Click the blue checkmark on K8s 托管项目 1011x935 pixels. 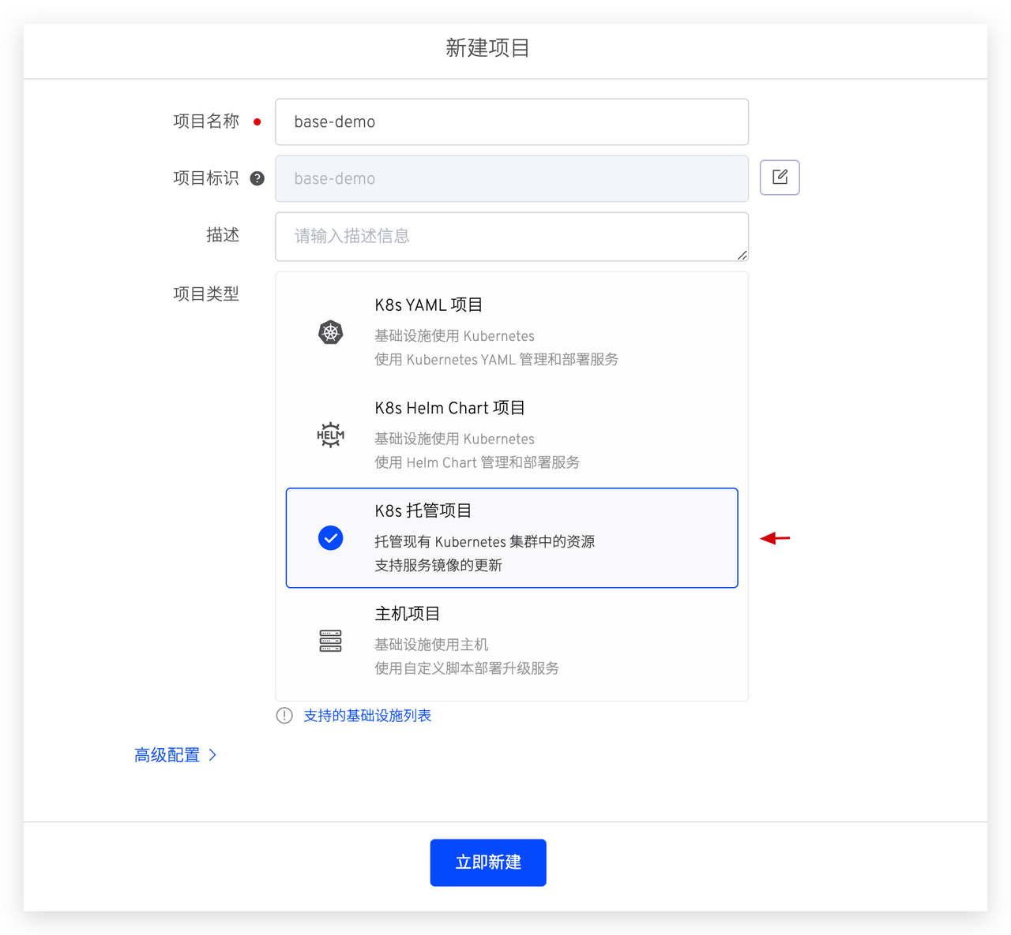pos(330,537)
